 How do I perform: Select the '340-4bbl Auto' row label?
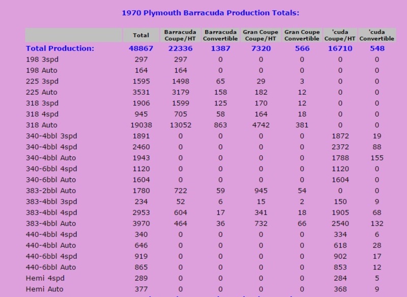tap(51, 158)
